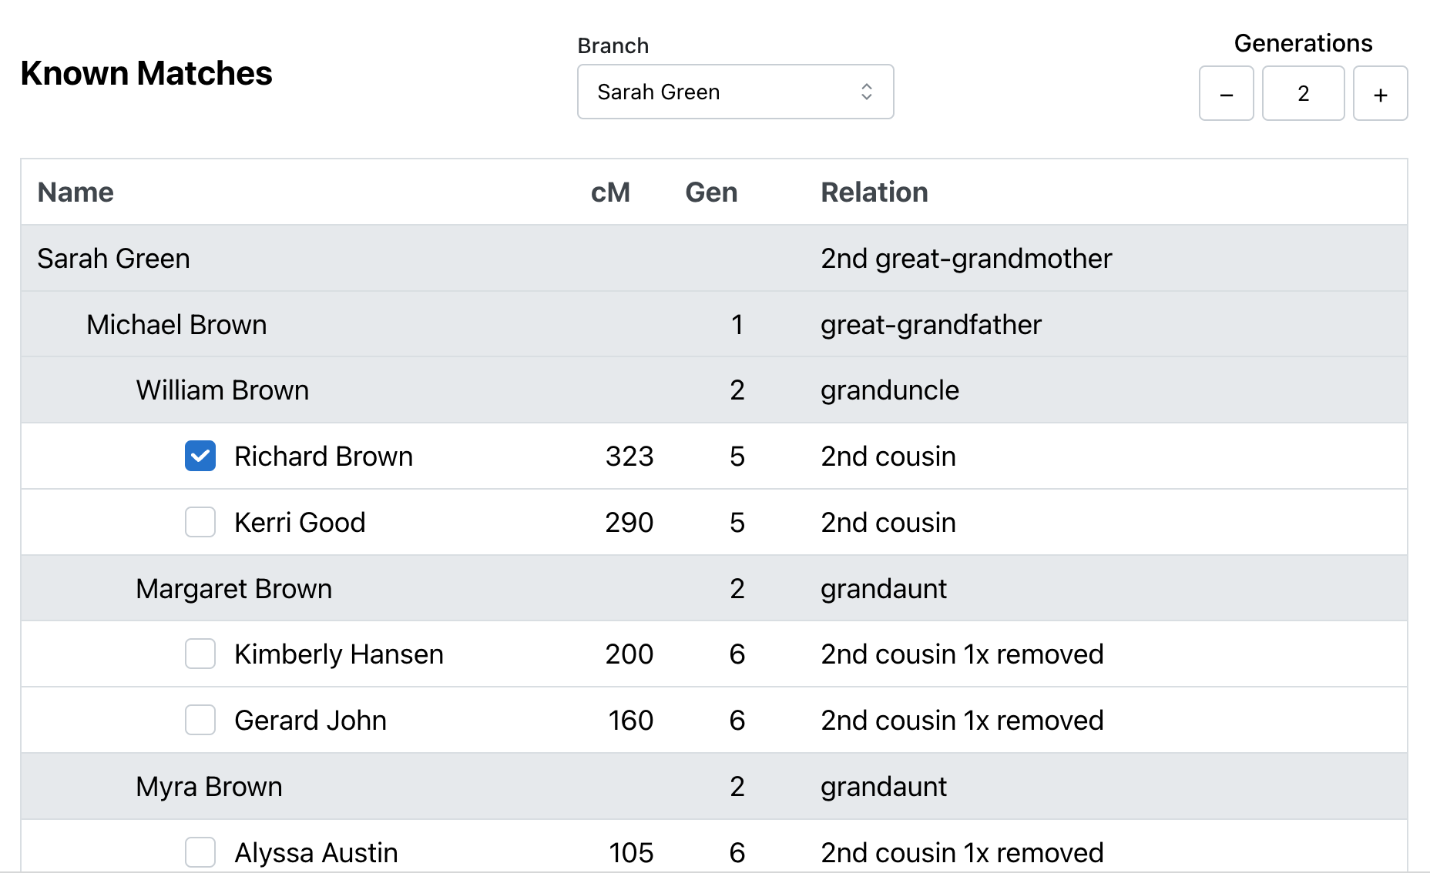The height and width of the screenshot is (873, 1430).
Task: Click the William Brown granduncle row
Action: pyautogui.click(x=223, y=390)
